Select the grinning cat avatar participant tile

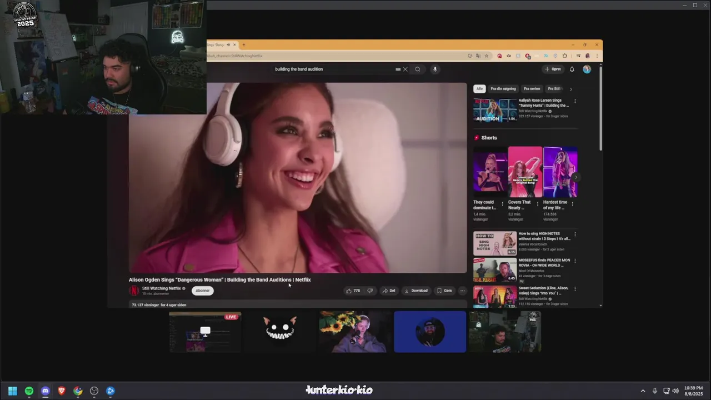click(x=279, y=332)
